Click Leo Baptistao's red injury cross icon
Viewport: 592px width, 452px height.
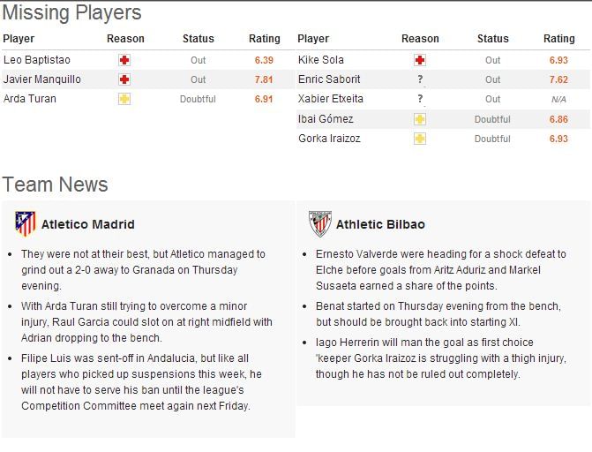pos(124,60)
